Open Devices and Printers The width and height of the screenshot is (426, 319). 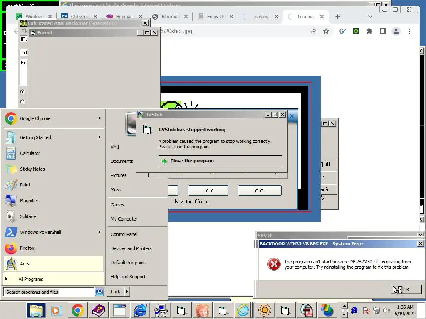click(131, 248)
